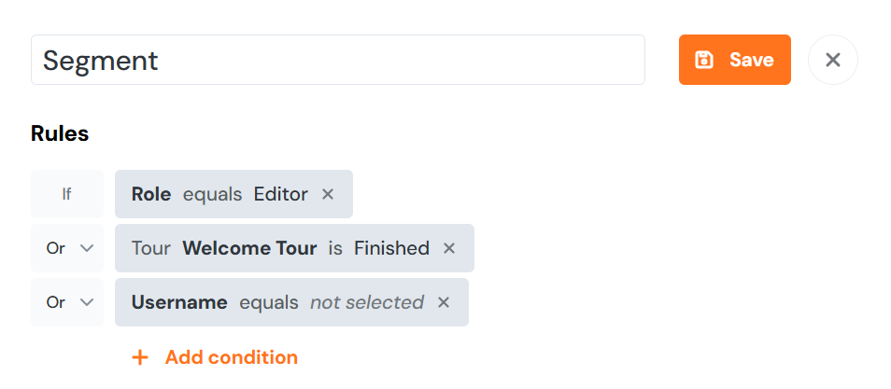Open the Or operator dropdown for Tour rule
The image size is (891, 389).
point(71,248)
